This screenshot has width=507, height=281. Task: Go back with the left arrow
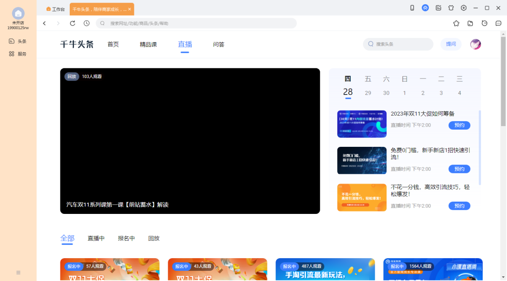44,23
